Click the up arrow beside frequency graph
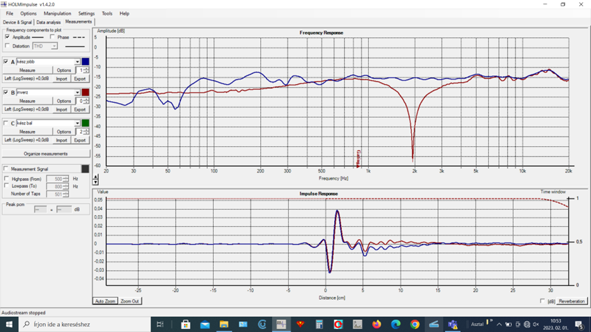This screenshot has height=332, width=591. click(96, 176)
